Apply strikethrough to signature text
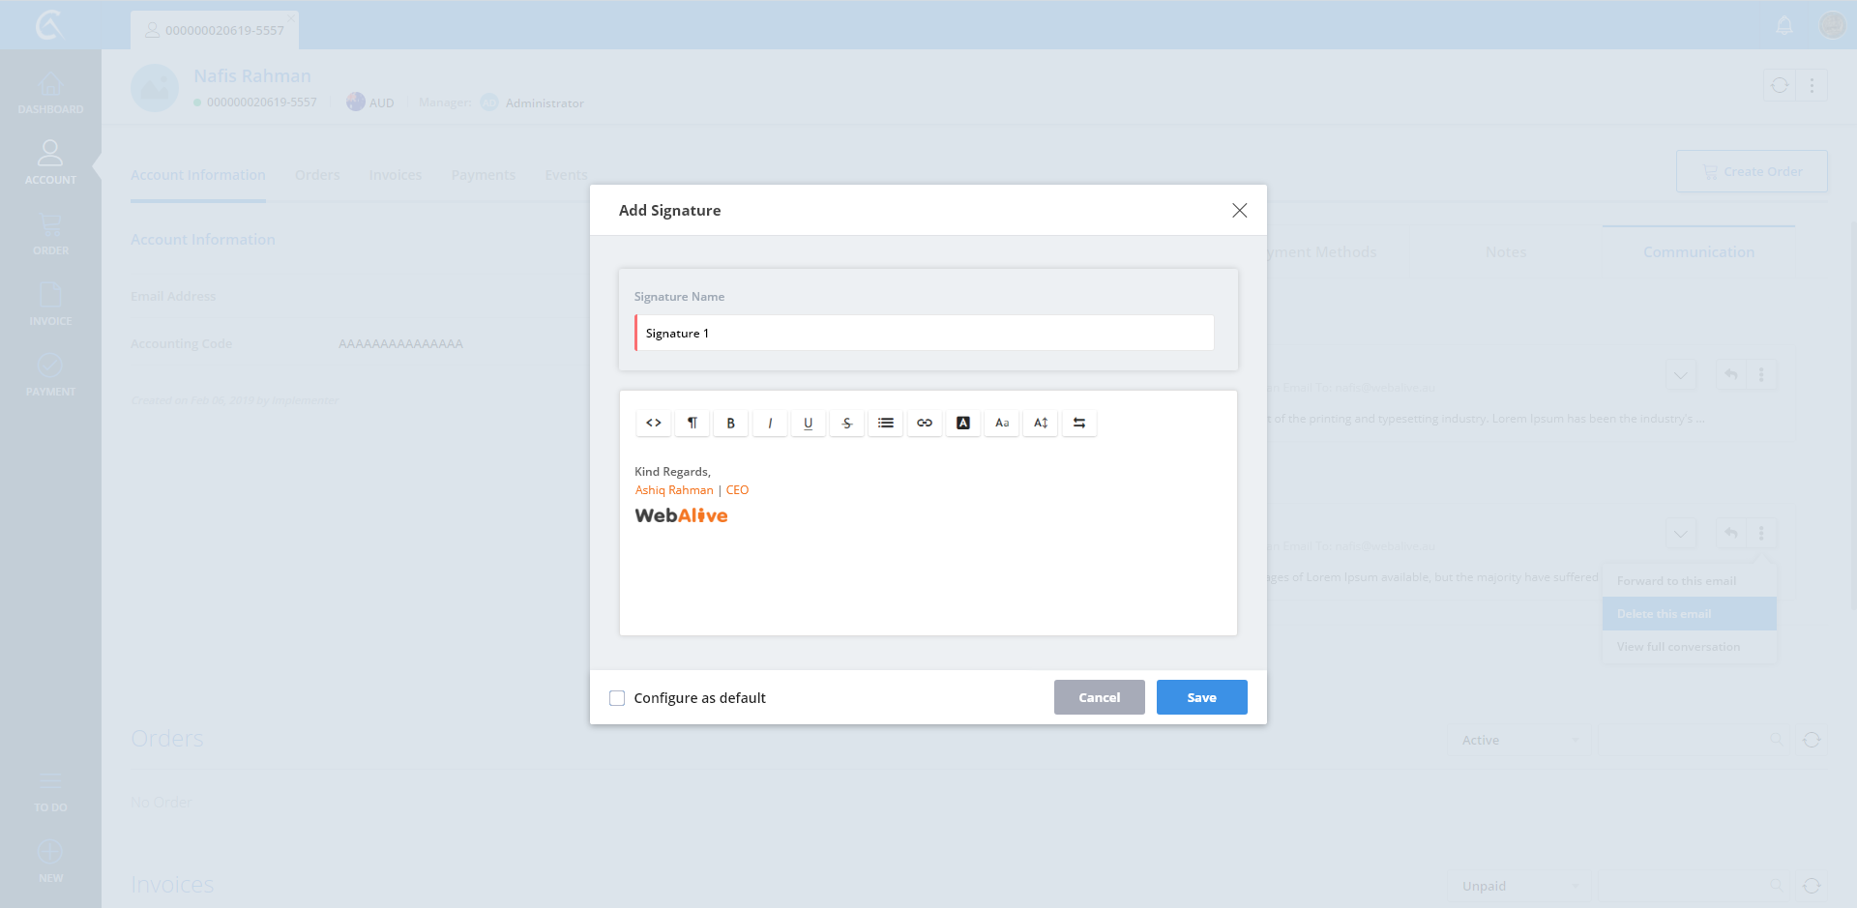 coord(847,423)
